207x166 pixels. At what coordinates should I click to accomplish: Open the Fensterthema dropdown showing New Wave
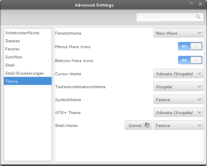[x=178, y=33]
